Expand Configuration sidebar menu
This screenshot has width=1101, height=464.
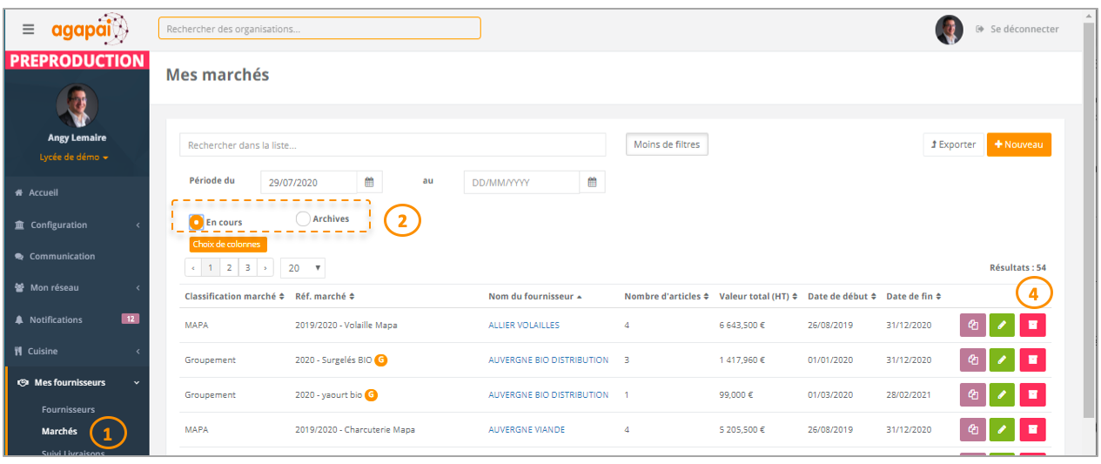pos(77,225)
